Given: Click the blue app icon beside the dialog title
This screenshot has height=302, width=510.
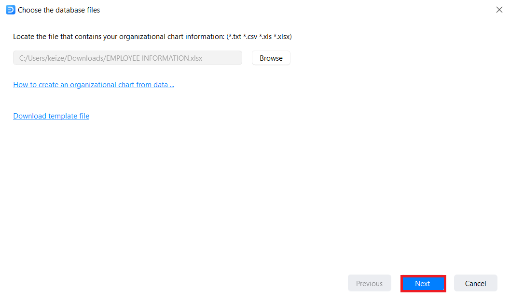Looking at the screenshot, I should (10, 10).
